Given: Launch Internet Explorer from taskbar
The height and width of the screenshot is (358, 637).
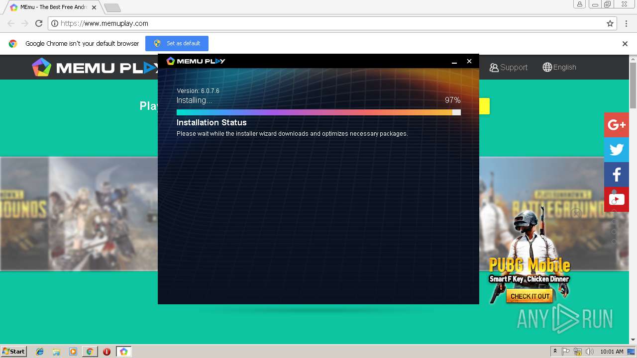Looking at the screenshot, I should point(40,352).
